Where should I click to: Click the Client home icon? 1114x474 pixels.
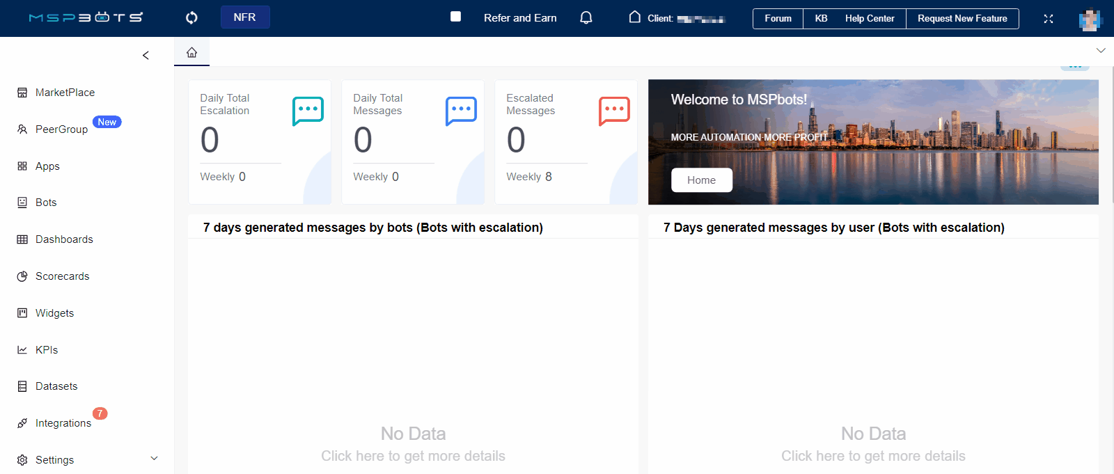tap(634, 17)
